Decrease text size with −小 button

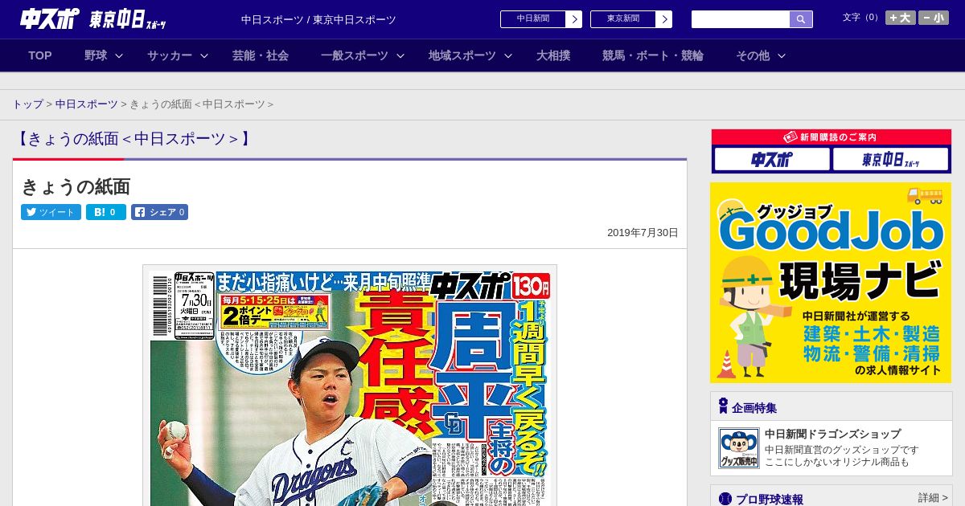click(x=934, y=18)
